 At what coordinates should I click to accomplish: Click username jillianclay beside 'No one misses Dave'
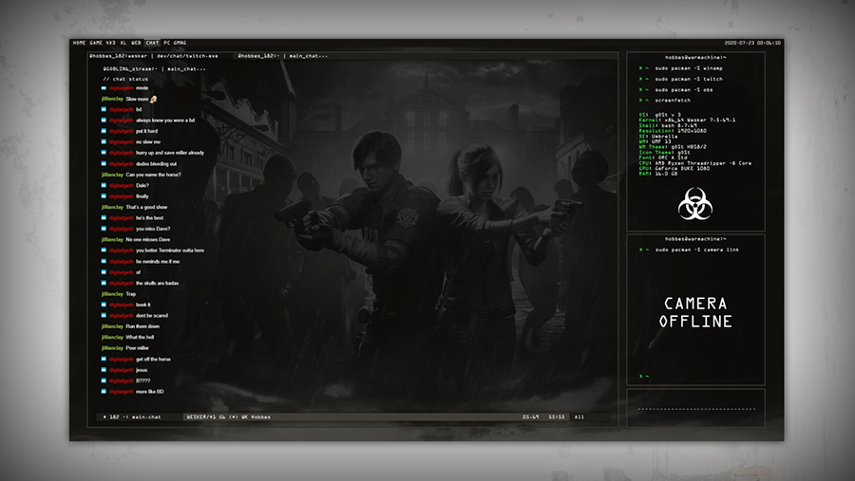(x=112, y=240)
